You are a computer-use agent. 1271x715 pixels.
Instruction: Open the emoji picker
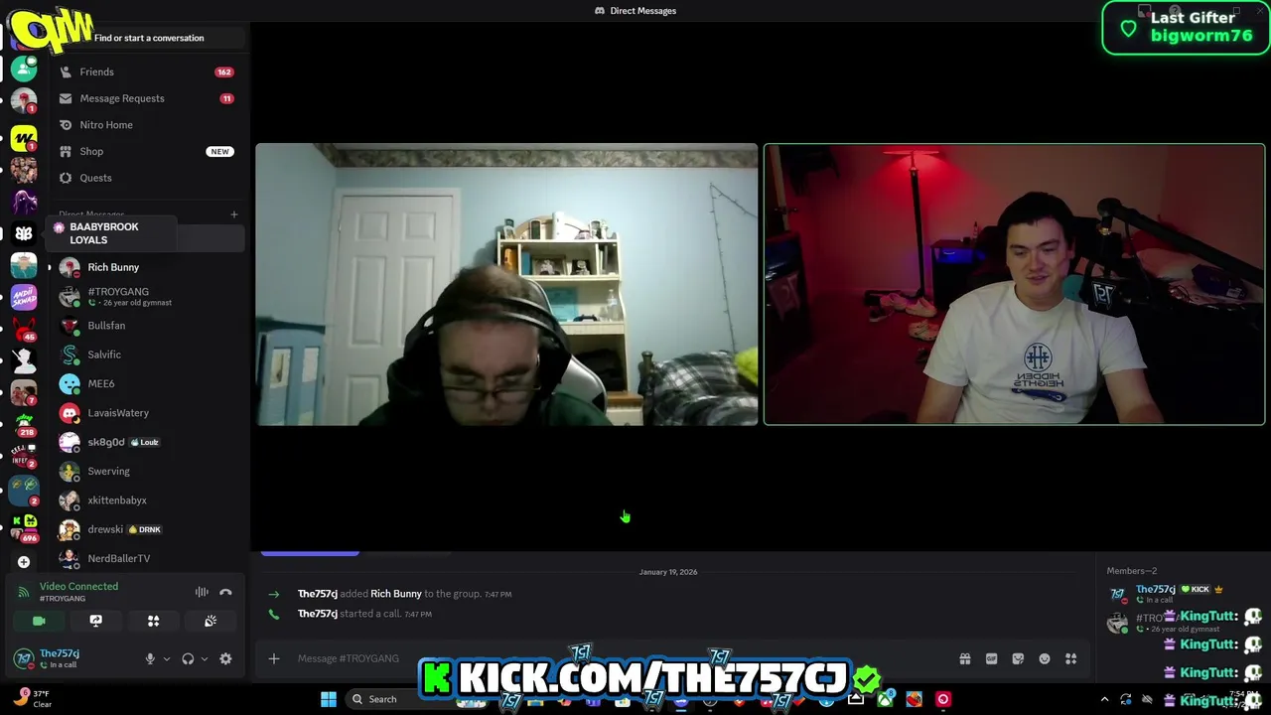(1045, 658)
